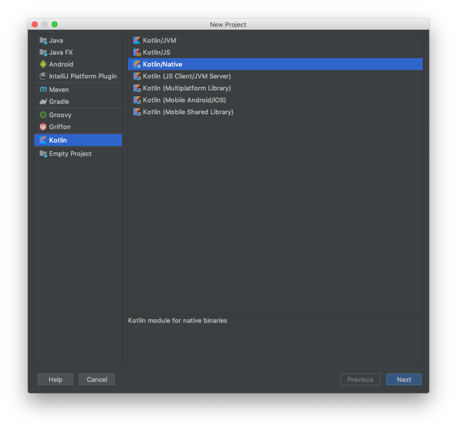Select IntelliJ Platform Plugin category
This screenshot has width=457, height=430.
point(78,76)
